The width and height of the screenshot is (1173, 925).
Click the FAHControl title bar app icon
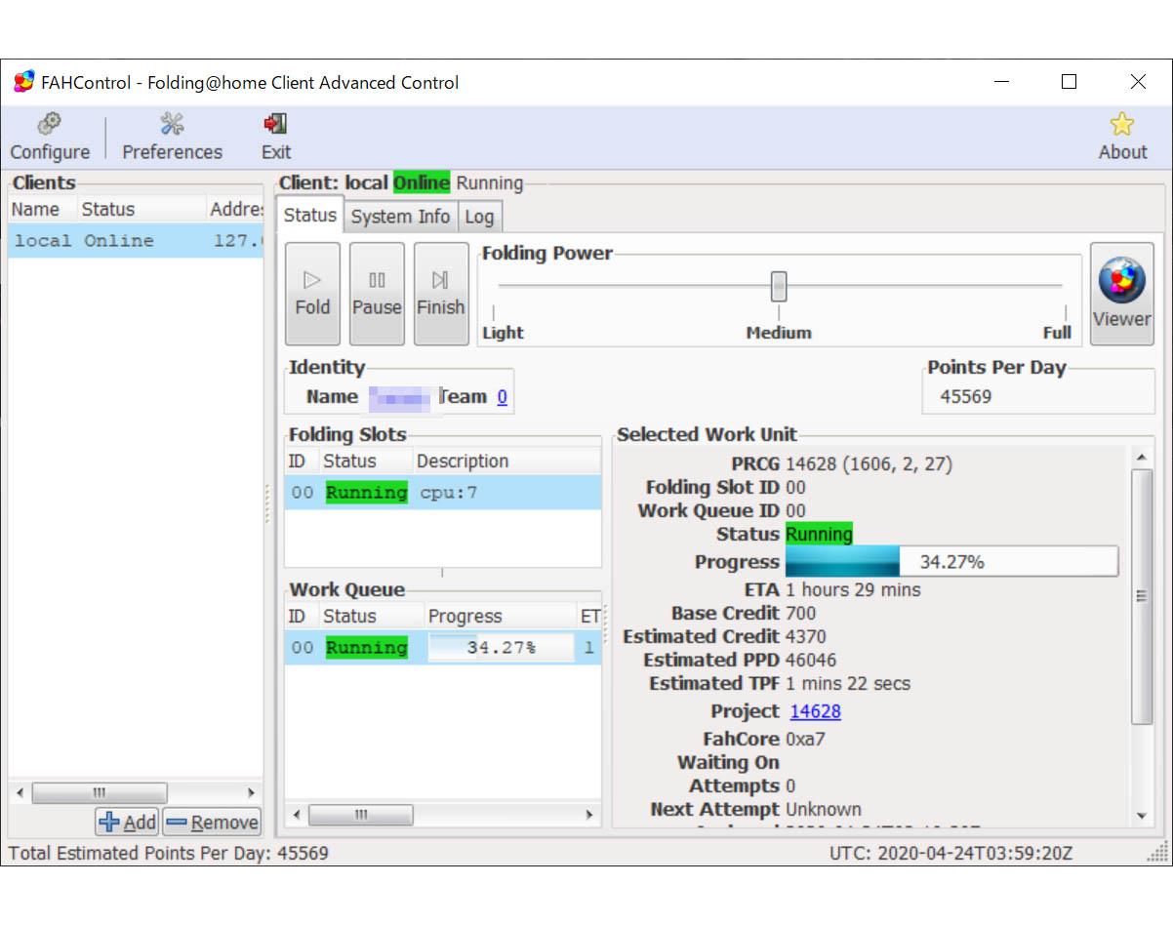click(x=24, y=82)
